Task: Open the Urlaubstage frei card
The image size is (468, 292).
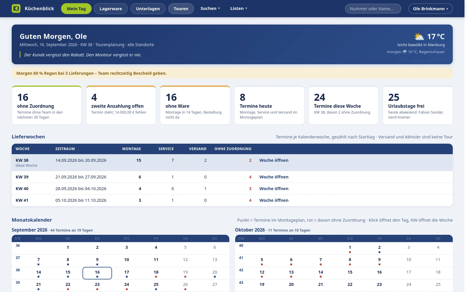Action: [418, 105]
